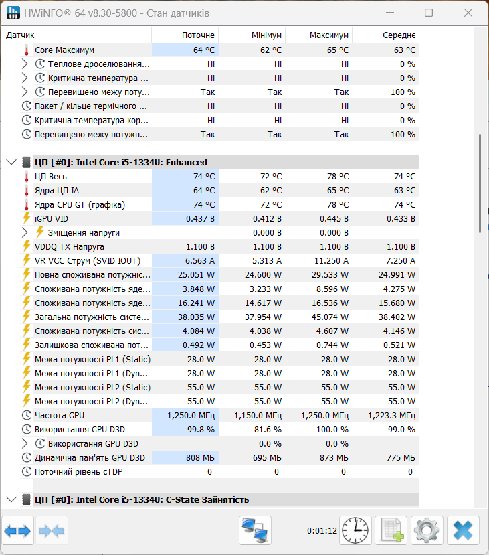Click lightning icon beside VDDQ TX Напруга

[x=27, y=246]
